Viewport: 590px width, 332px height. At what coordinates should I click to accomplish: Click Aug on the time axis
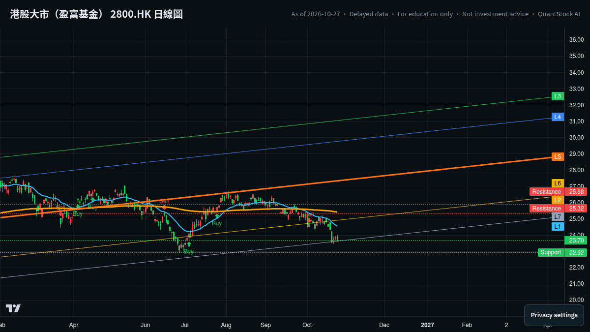226,325
